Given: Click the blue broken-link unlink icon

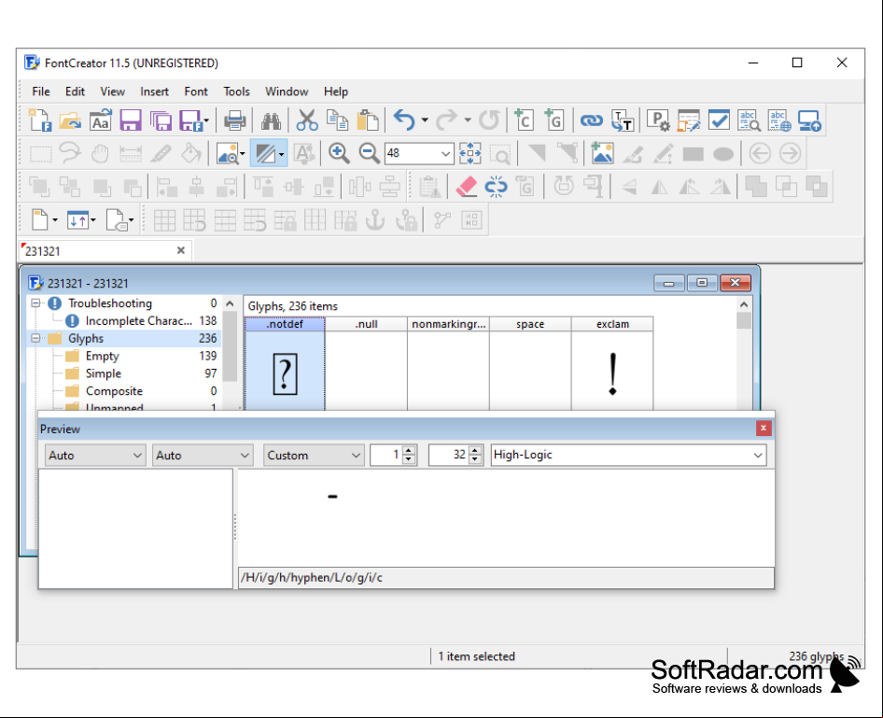Looking at the screenshot, I should coord(497,187).
